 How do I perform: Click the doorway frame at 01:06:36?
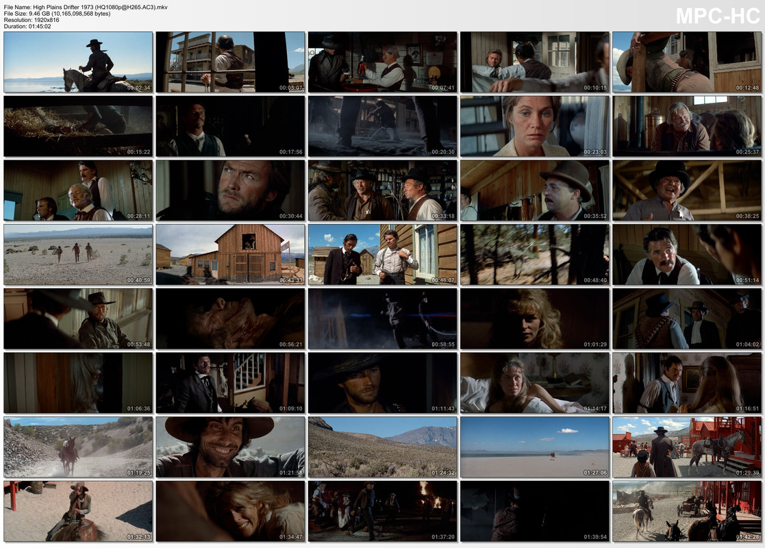(78, 383)
